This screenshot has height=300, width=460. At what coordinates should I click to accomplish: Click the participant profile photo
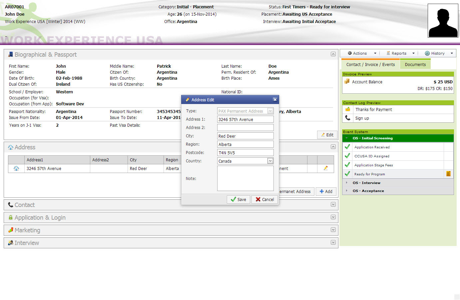443,21
